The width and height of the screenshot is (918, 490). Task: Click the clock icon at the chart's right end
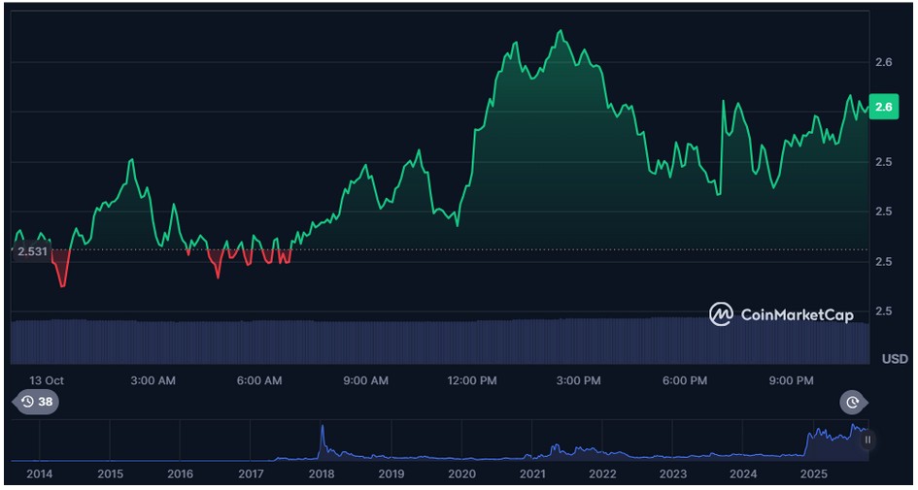(853, 402)
